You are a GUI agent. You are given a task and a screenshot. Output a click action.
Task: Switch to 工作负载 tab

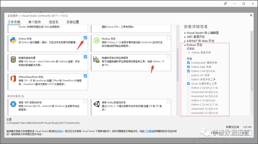(14, 22)
